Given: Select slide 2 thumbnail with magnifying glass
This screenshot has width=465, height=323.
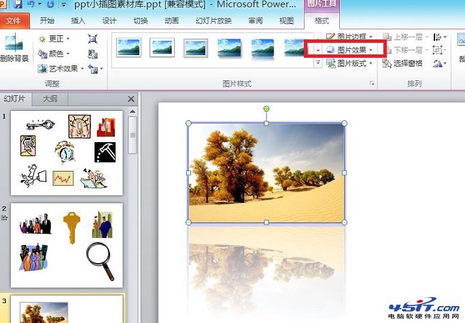Looking at the screenshot, I should 67,245.
